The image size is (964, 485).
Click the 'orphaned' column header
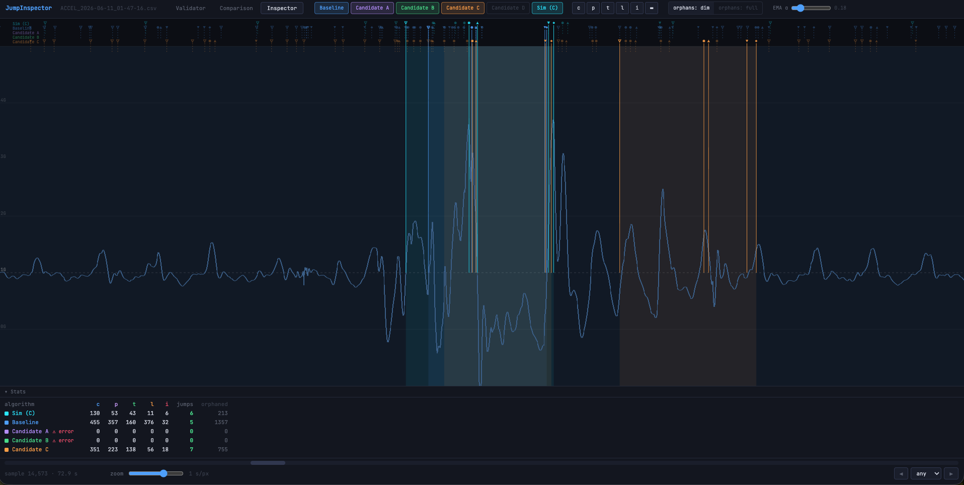click(x=214, y=404)
